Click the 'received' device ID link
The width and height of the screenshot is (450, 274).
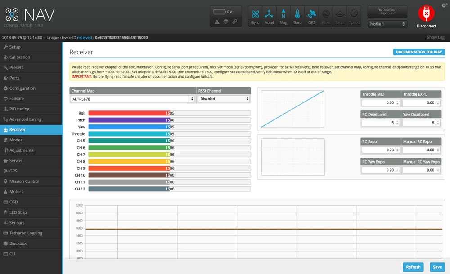[x=85, y=38]
